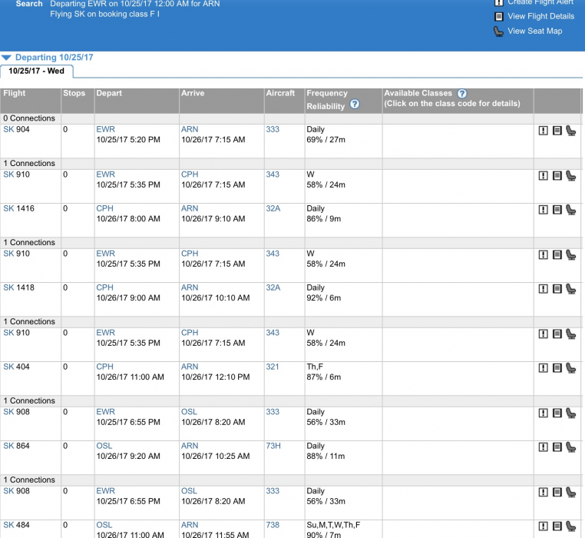Create flight alert for SK 904
The image size is (585, 538).
click(544, 131)
